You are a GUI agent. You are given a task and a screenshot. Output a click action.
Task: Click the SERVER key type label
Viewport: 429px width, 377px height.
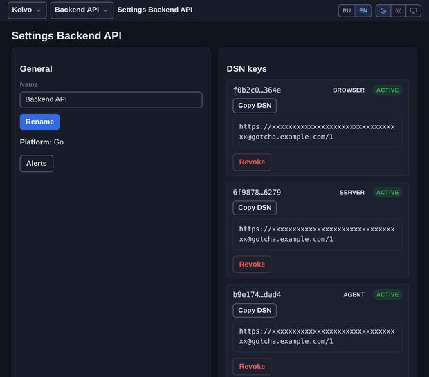[352, 193]
